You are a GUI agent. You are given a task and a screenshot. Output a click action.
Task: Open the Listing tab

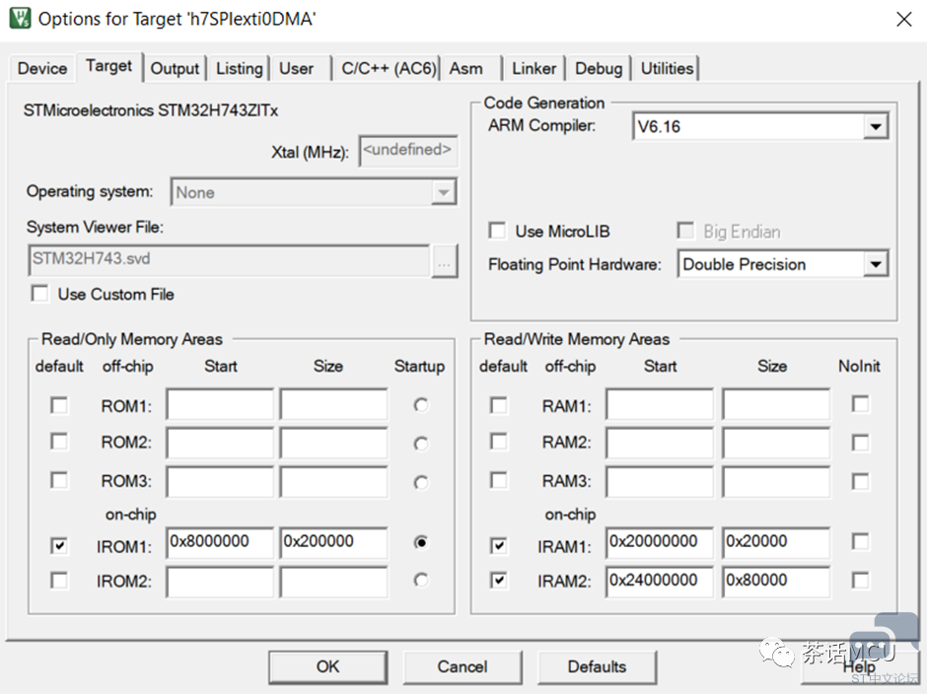tap(239, 69)
